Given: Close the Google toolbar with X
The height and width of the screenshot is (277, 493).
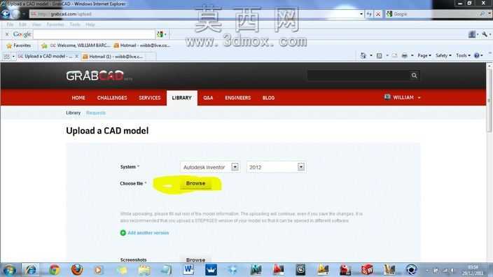Looking at the screenshot, I should point(7,34).
